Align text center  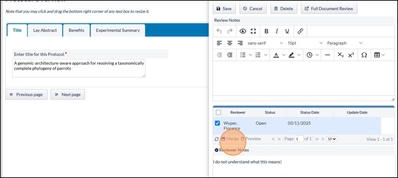click(x=230, y=43)
